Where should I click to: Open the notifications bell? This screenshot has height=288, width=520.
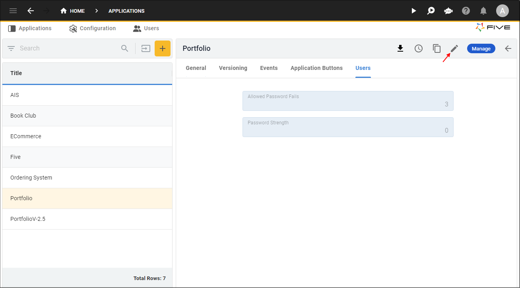pos(483,11)
